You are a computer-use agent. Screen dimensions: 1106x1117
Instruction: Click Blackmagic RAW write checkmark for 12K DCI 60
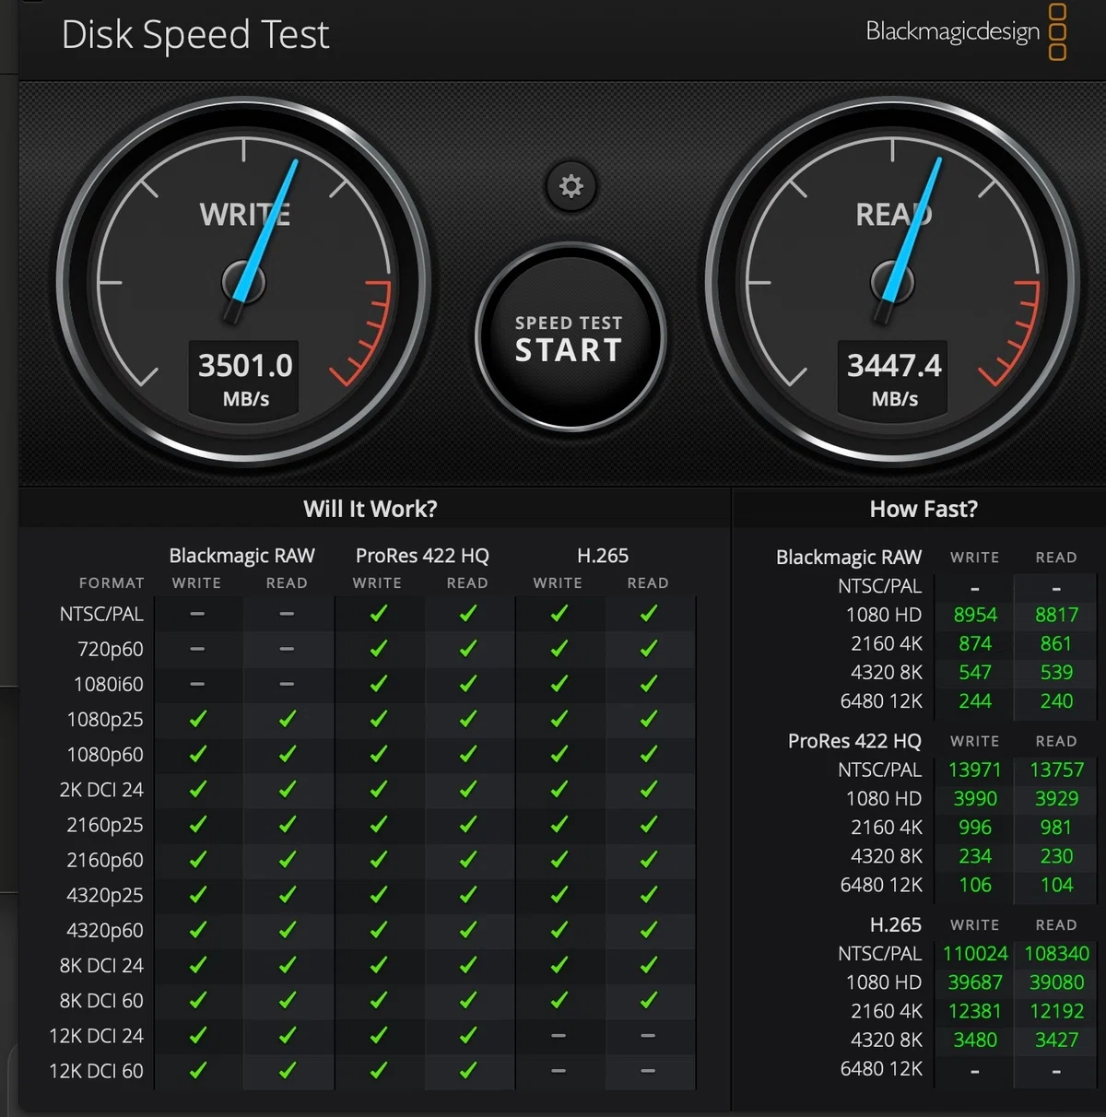pyautogui.click(x=198, y=1071)
